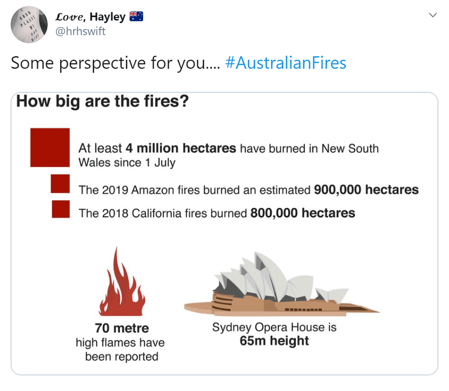Click the "900,000 hectares" bold text
The width and height of the screenshot is (449, 391).
click(366, 190)
